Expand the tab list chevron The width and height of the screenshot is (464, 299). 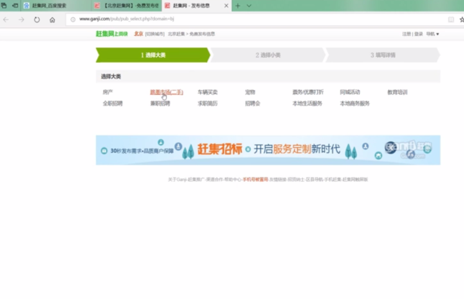(249, 6)
